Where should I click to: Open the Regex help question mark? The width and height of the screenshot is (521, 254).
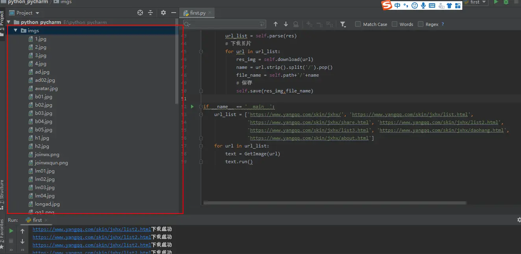(443, 24)
